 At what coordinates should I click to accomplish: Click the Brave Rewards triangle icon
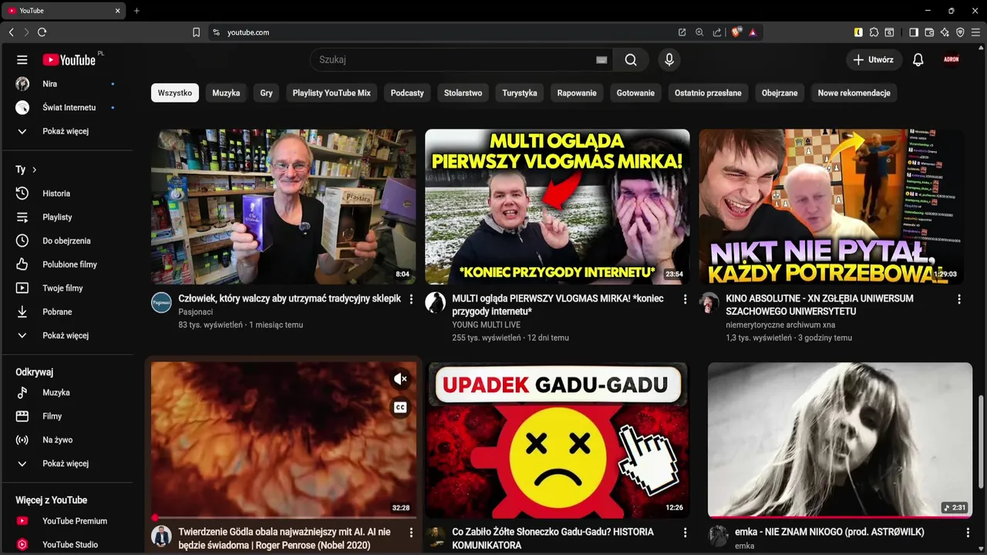click(753, 32)
